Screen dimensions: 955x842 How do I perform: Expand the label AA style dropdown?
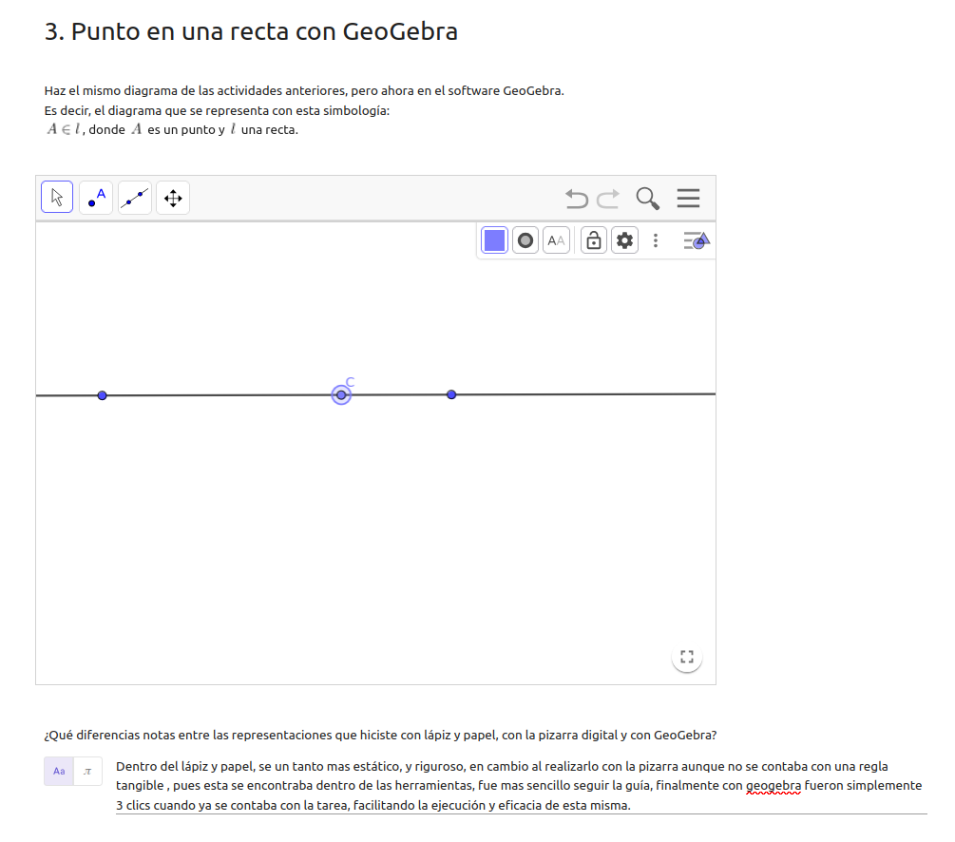[556, 240]
